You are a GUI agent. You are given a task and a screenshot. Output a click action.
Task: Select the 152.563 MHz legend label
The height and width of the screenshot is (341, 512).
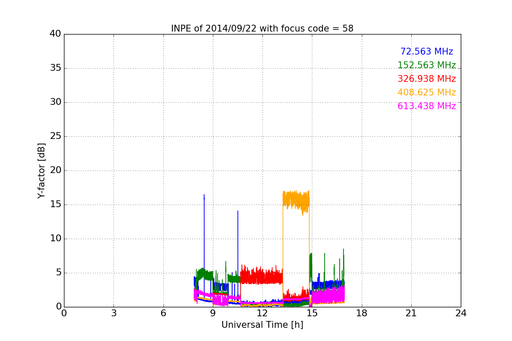(427, 65)
